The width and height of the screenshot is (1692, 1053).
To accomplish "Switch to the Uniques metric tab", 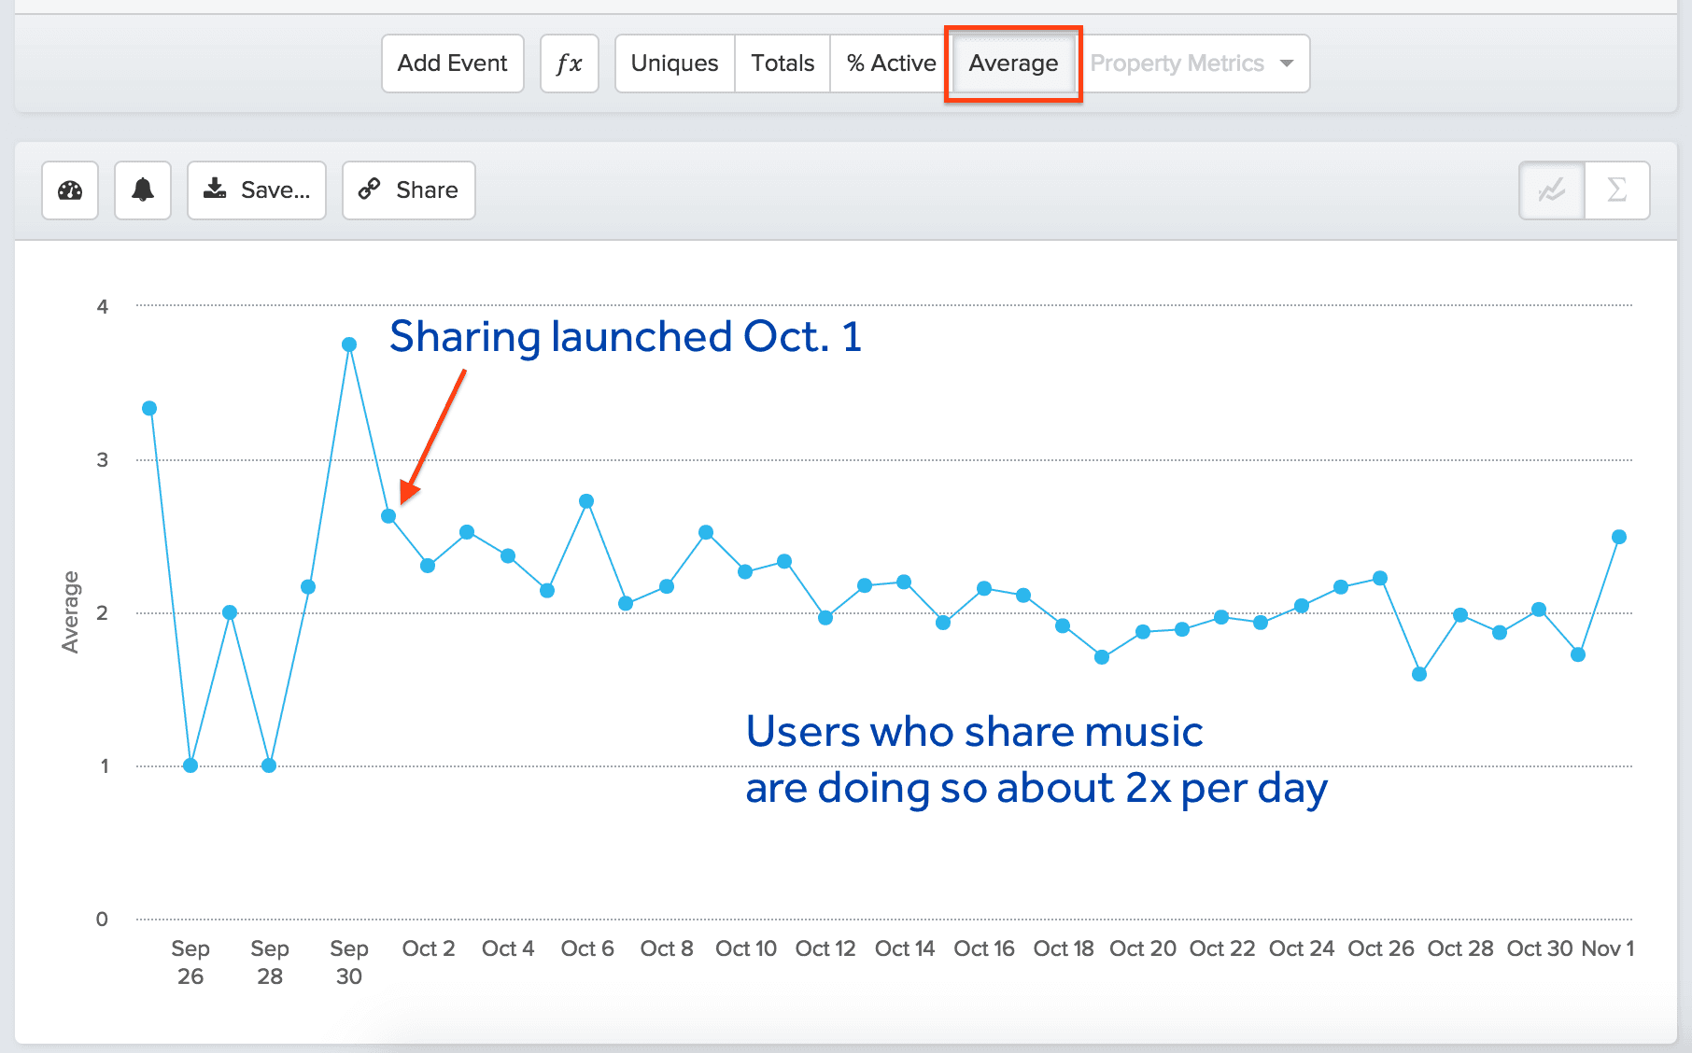I will (x=674, y=63).
